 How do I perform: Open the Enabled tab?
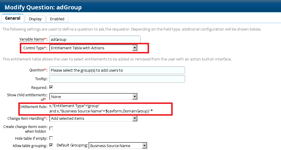pos(57,19)
